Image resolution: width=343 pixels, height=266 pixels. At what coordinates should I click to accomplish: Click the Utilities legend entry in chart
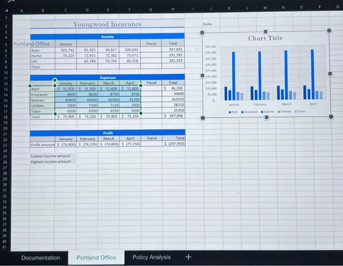click(x=285, y=111)
